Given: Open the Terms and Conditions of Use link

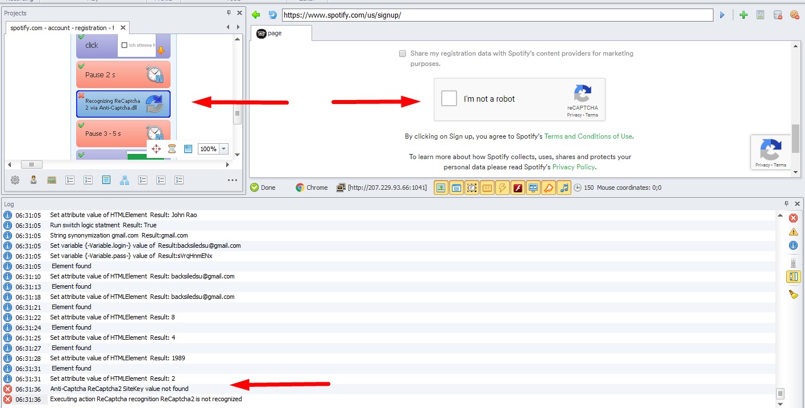Looking at the screenshot, I should point(588,136).
